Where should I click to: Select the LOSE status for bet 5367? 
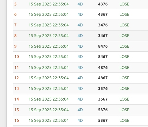(x=125, y=121)
